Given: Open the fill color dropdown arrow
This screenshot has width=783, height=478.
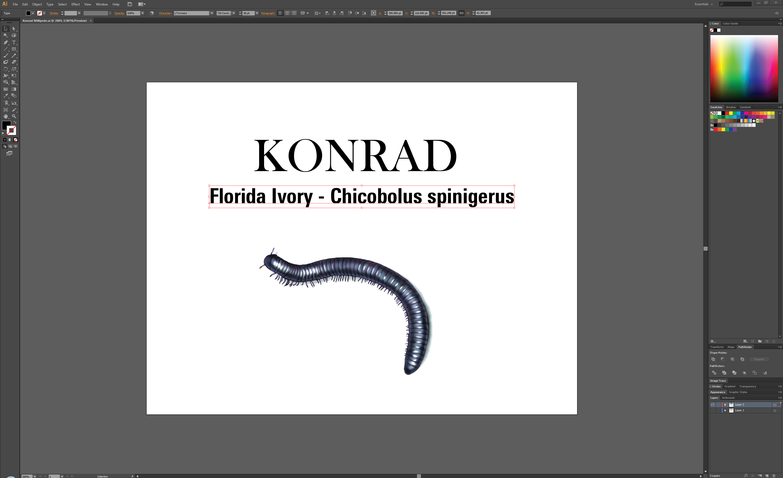Looking at the screenshot, I should [x=33, y=13].
